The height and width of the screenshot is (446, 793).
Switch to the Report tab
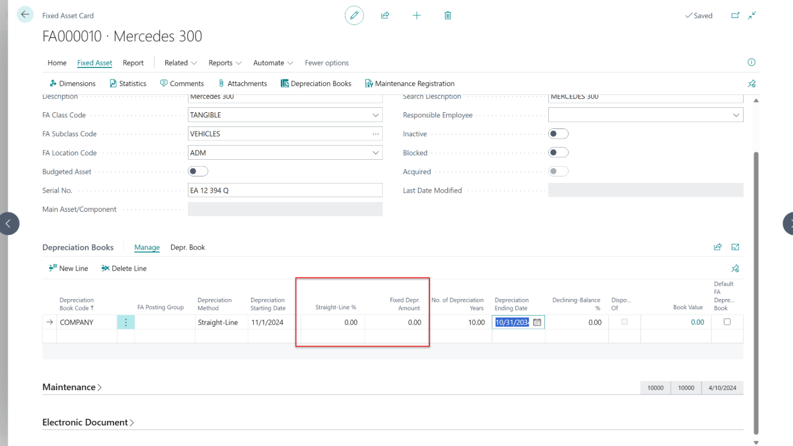(x=133, y=63)
